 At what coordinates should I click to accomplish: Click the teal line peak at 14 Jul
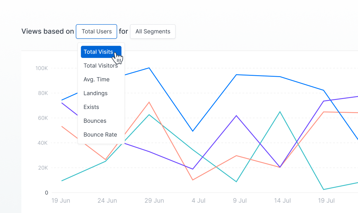coord(280,112)
